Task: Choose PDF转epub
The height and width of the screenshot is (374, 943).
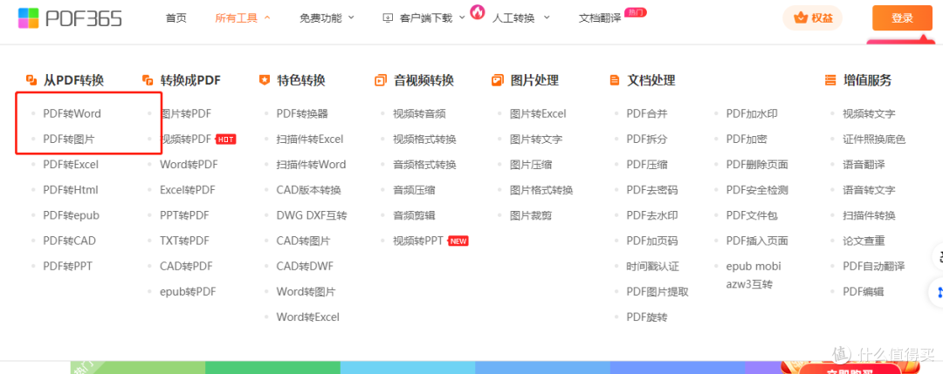Action: (72, 215)
